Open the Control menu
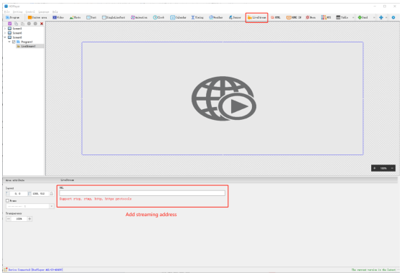Screen dimensions: 402x275 (x=30, y=11)
